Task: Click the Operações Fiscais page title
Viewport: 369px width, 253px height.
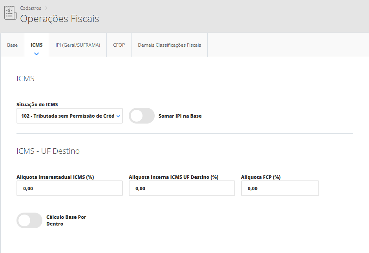Action: pos(59,19)
